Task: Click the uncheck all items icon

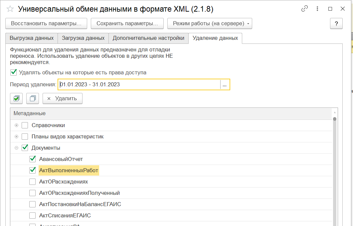Action: tap(32, 98)
